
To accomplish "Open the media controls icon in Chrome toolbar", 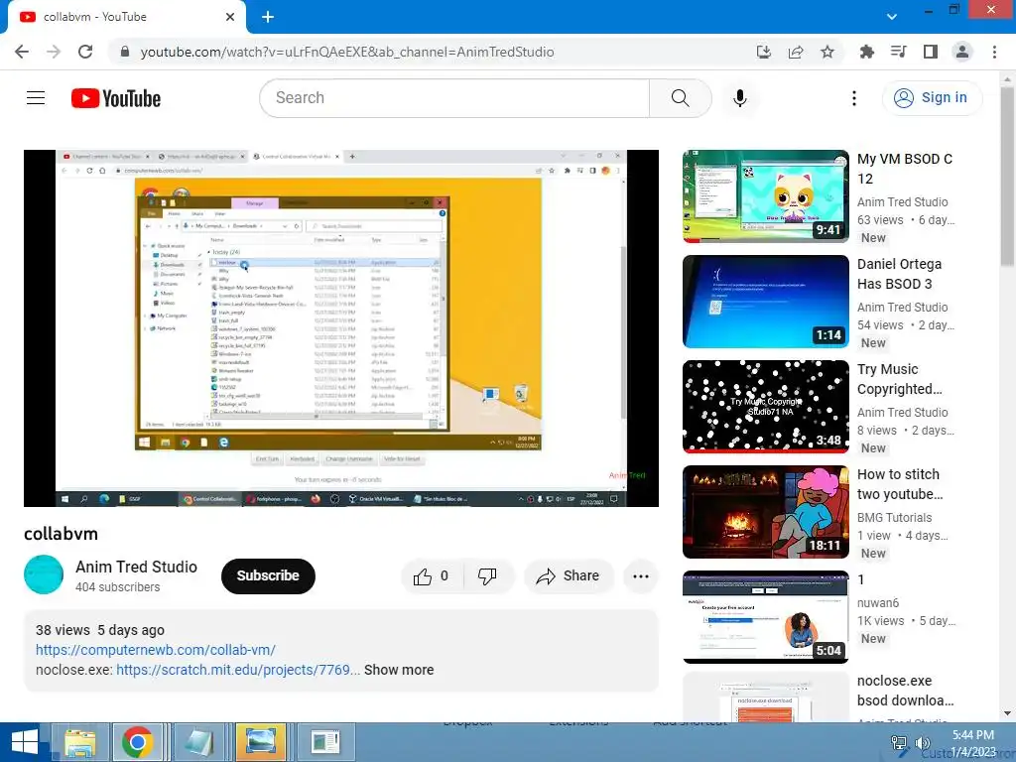I will [x=899, y=52].
